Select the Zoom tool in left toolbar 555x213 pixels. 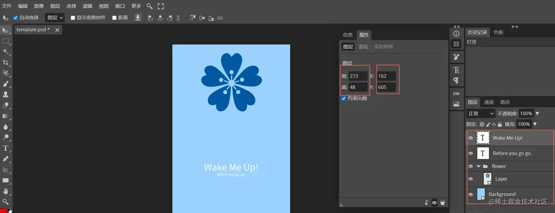pyautogui.click(x=6, y=202)
